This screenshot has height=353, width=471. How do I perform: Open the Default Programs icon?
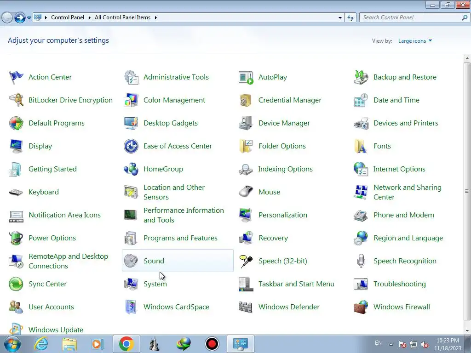[16, 123]
